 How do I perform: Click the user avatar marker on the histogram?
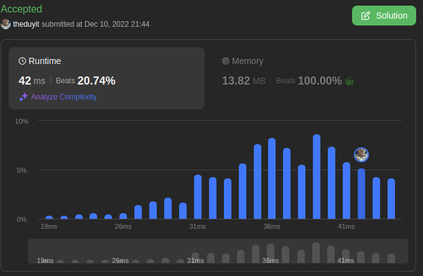tap(361, 155)
